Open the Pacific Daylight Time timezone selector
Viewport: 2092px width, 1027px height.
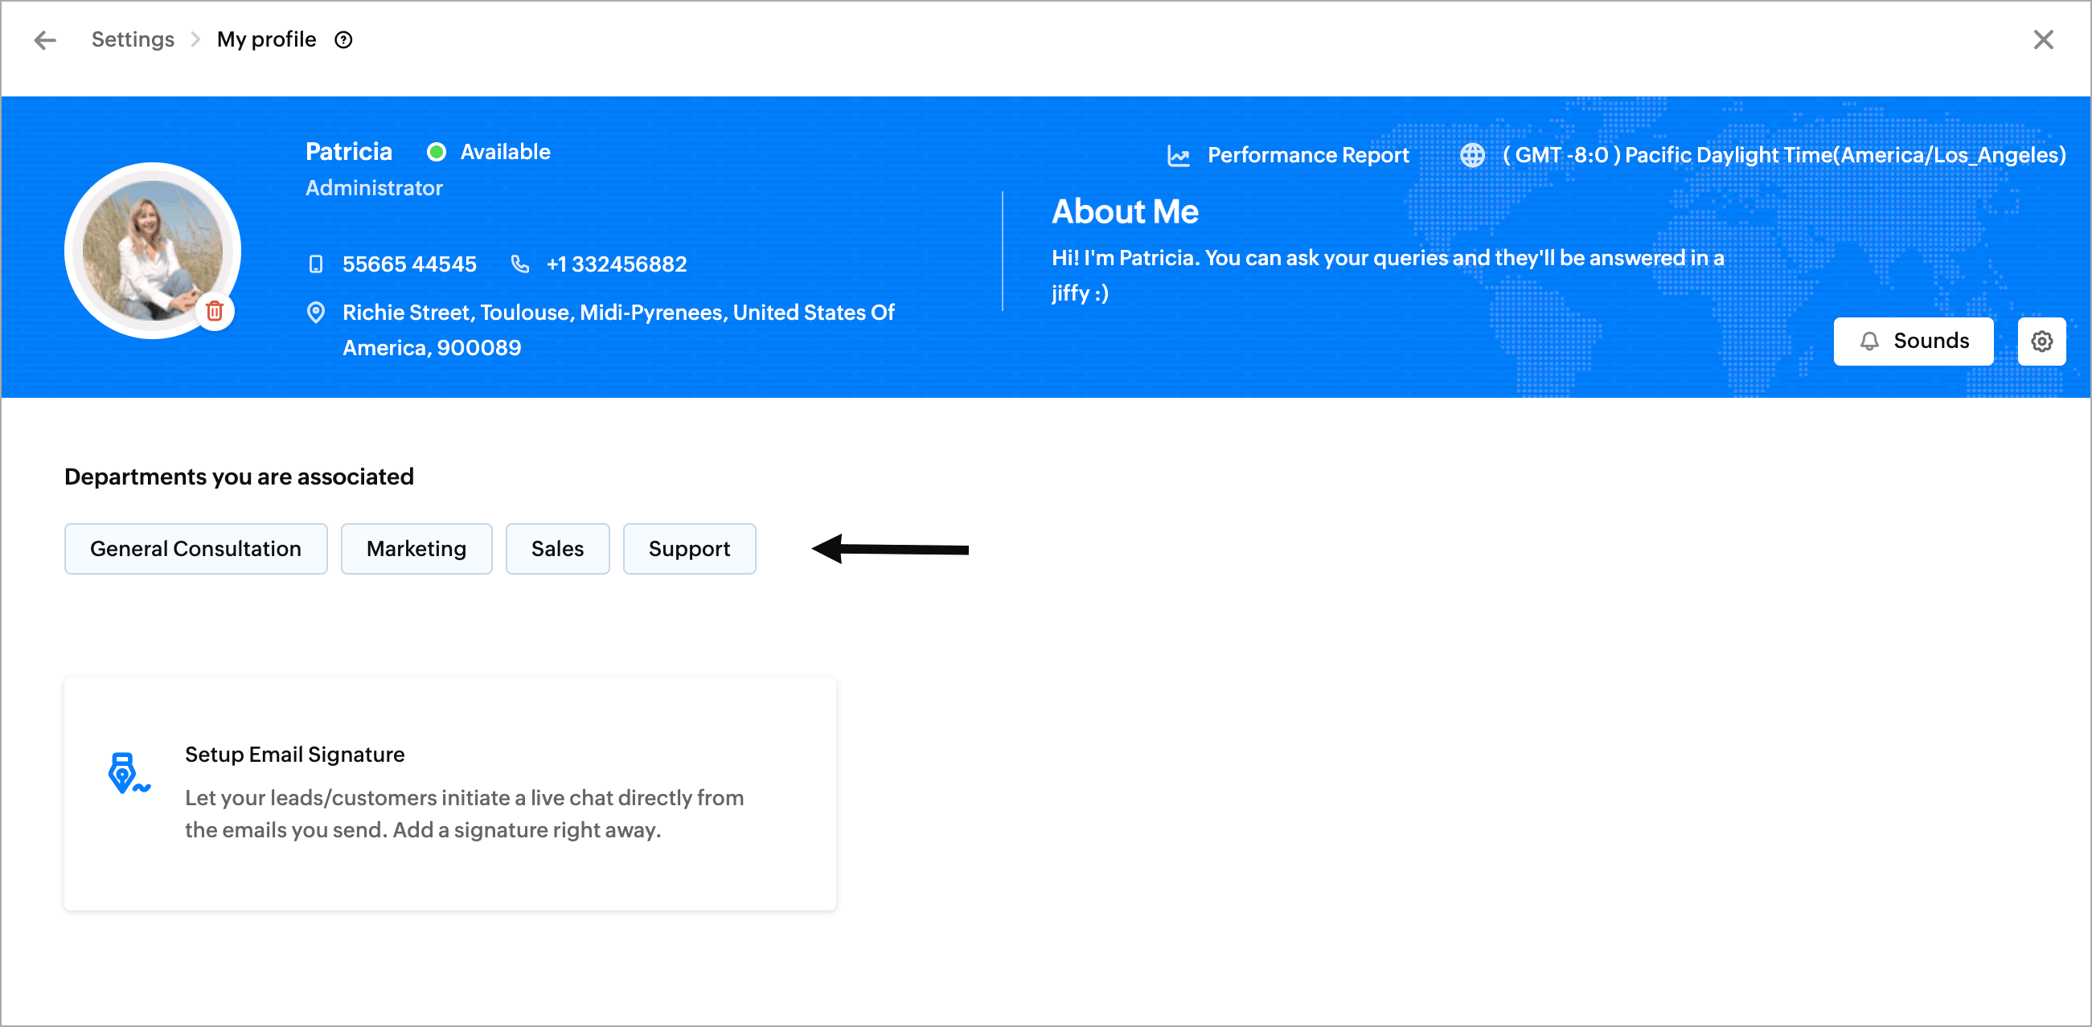point(1783,155)
